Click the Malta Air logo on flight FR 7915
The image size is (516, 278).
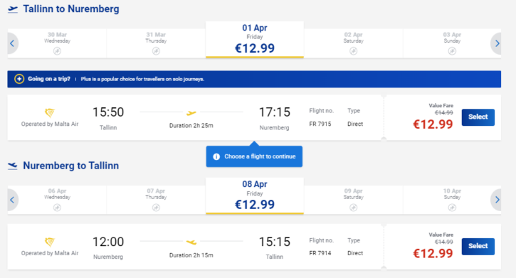[x=50, y=113]
